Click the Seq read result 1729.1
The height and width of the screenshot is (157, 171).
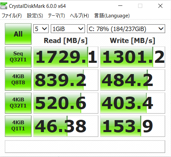[x=66, y=57]
